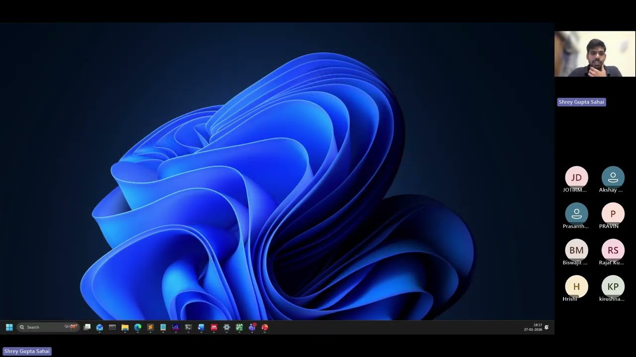636x357 pixels.
Task: Open Sublime Text from taskbar
Action: (x=151, y=327)
